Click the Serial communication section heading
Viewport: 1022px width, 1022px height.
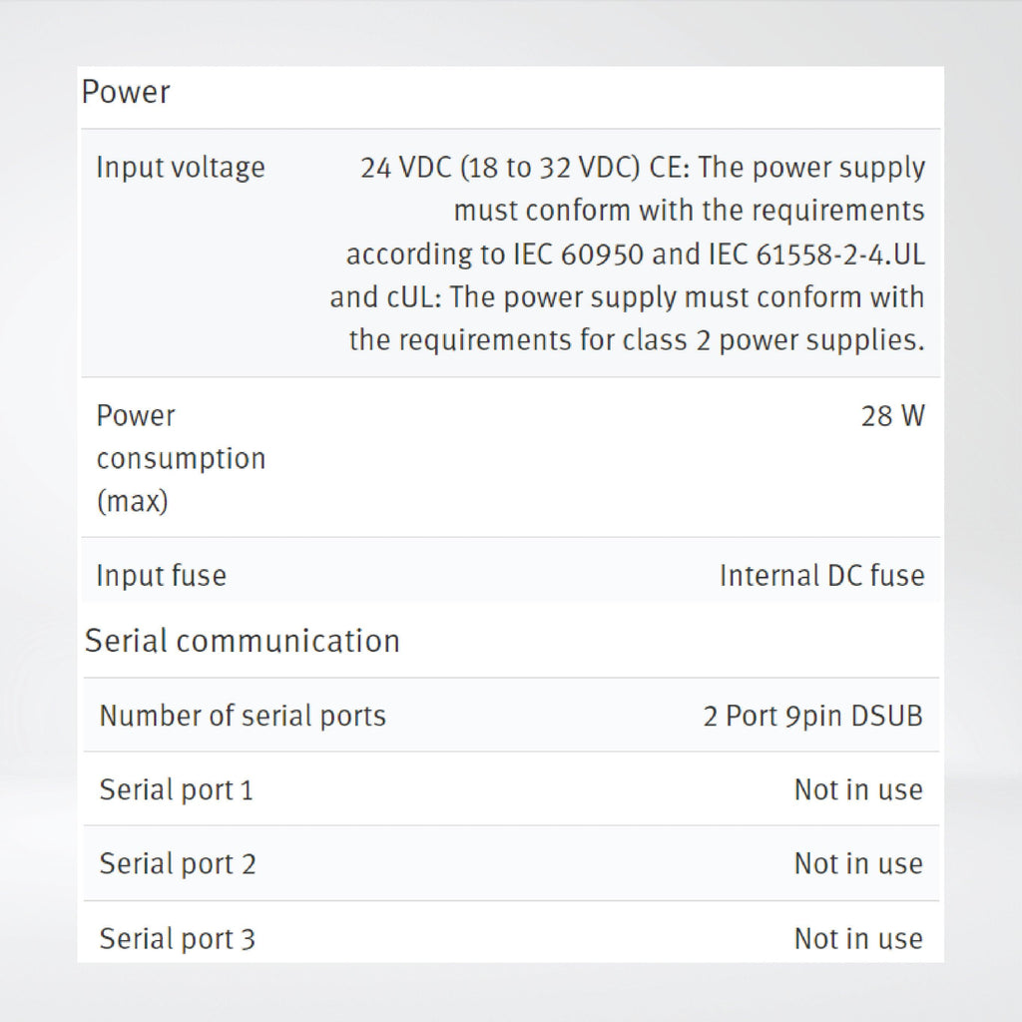click(x=242, y=641)
